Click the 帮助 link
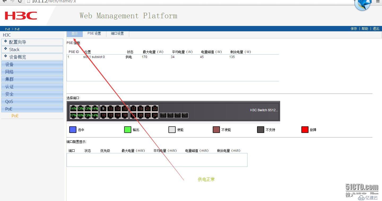The image size is (382, 201). (365, 29)
